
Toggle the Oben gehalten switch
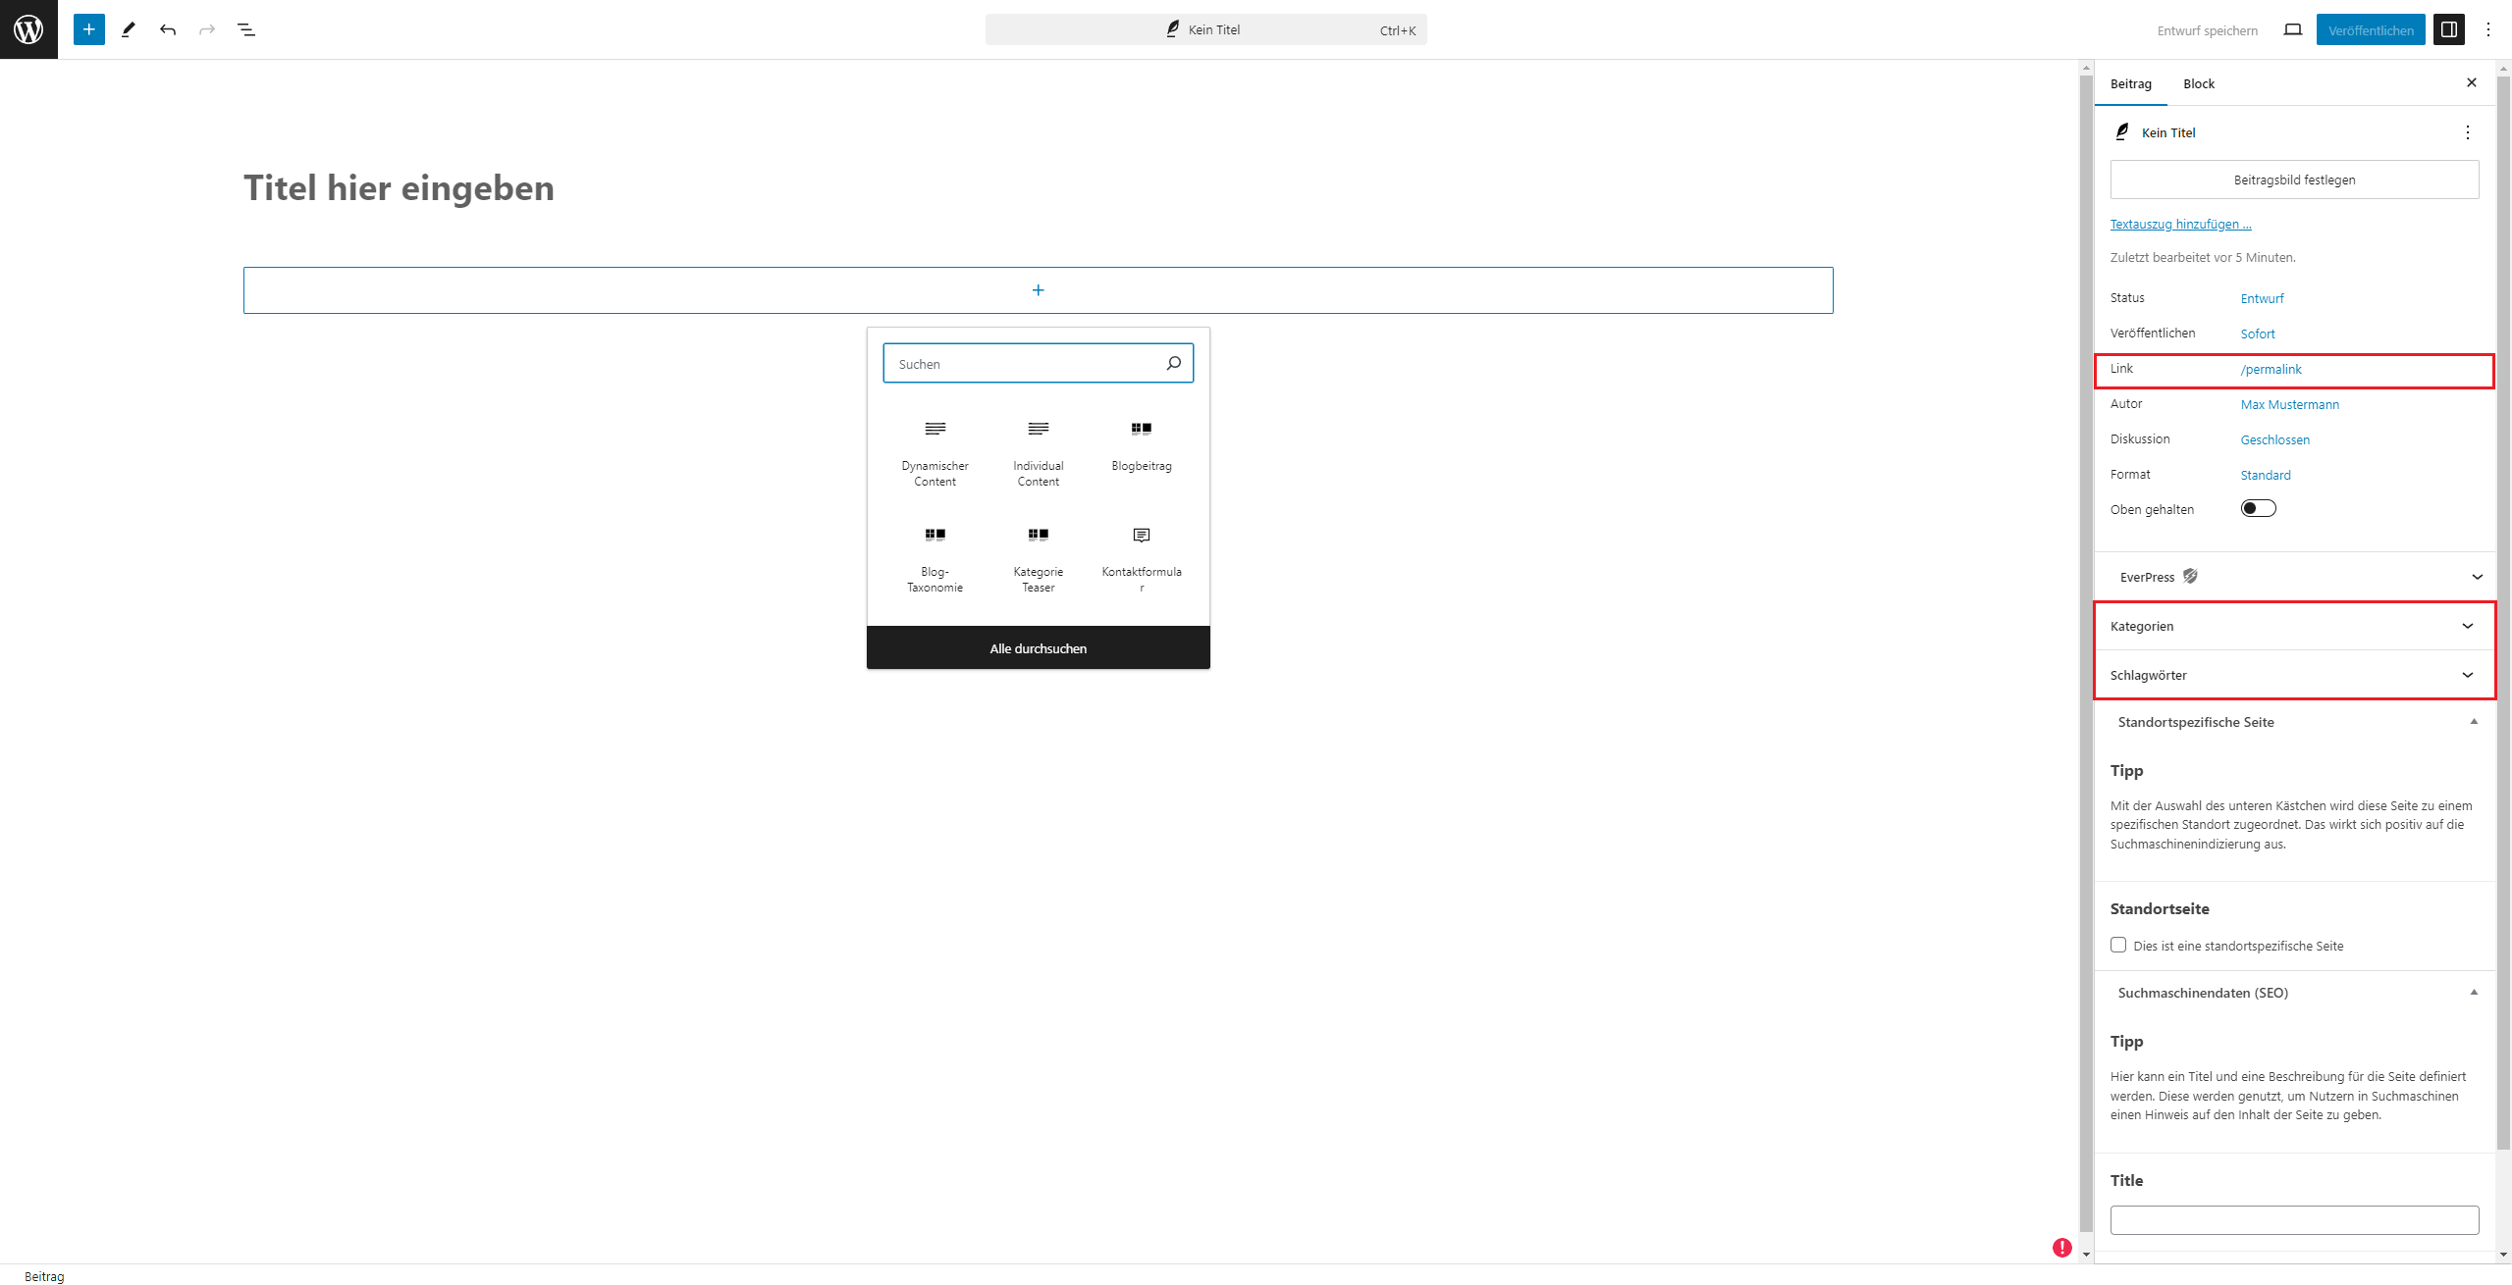(x=2258, y=508)
